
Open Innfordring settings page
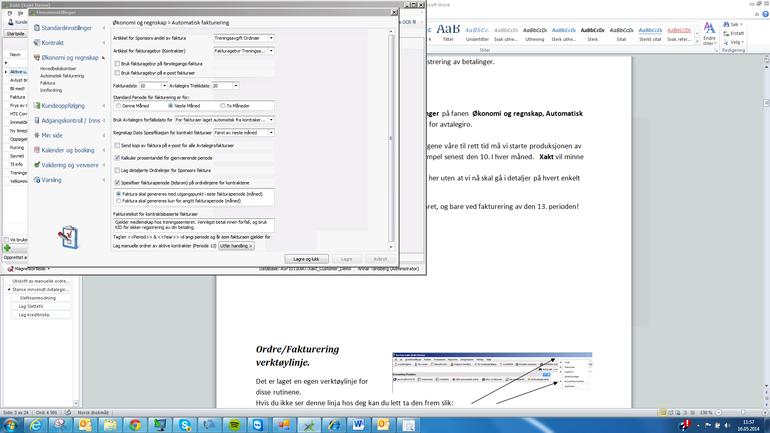51,90
